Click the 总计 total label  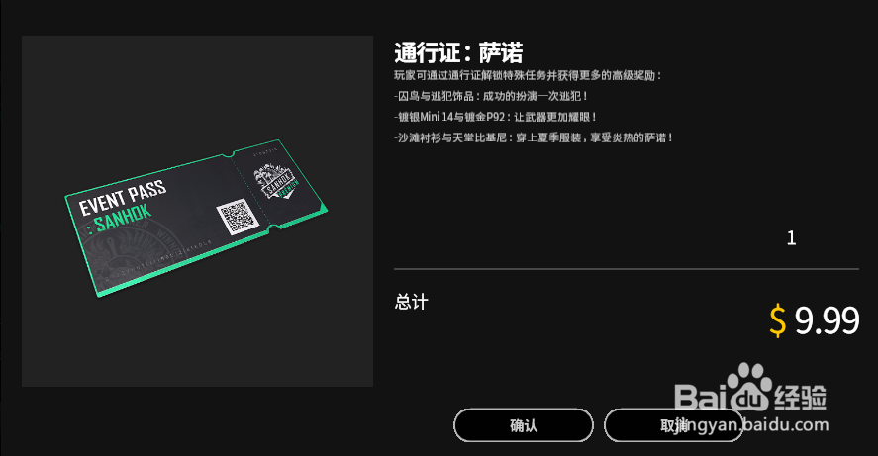pyautogui.click(x=411, y=302)
